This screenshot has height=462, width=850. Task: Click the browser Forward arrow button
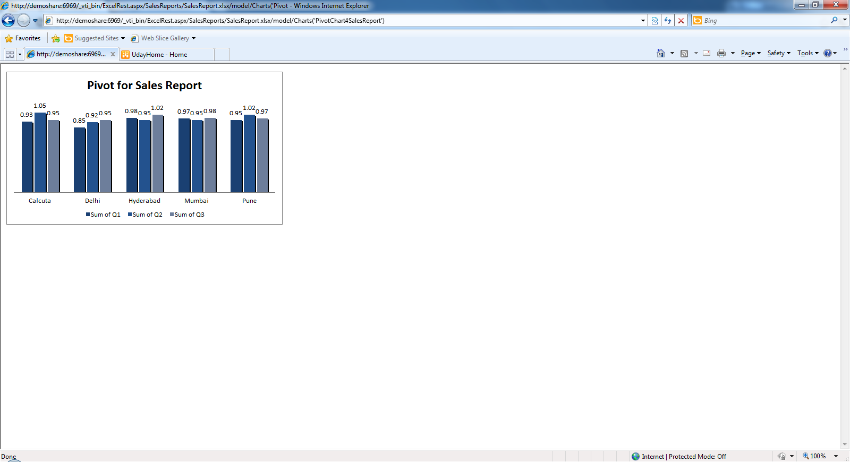click(23, 21)
